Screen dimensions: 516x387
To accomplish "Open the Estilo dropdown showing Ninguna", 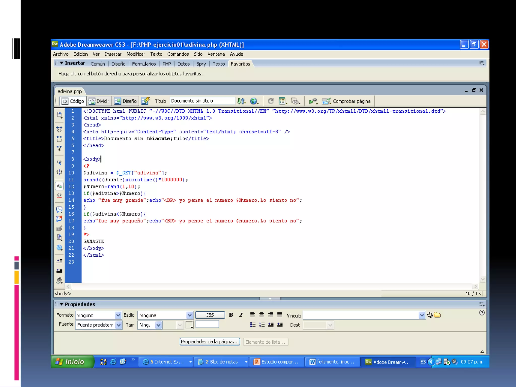I will 189,315.
